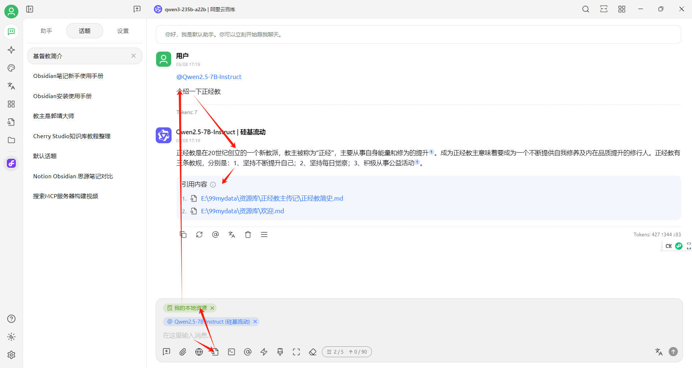Image resolution: width=692 pixels, height=368 pixels.
Task: Regenerate the assistant's reply
Action: coord(199,235)
